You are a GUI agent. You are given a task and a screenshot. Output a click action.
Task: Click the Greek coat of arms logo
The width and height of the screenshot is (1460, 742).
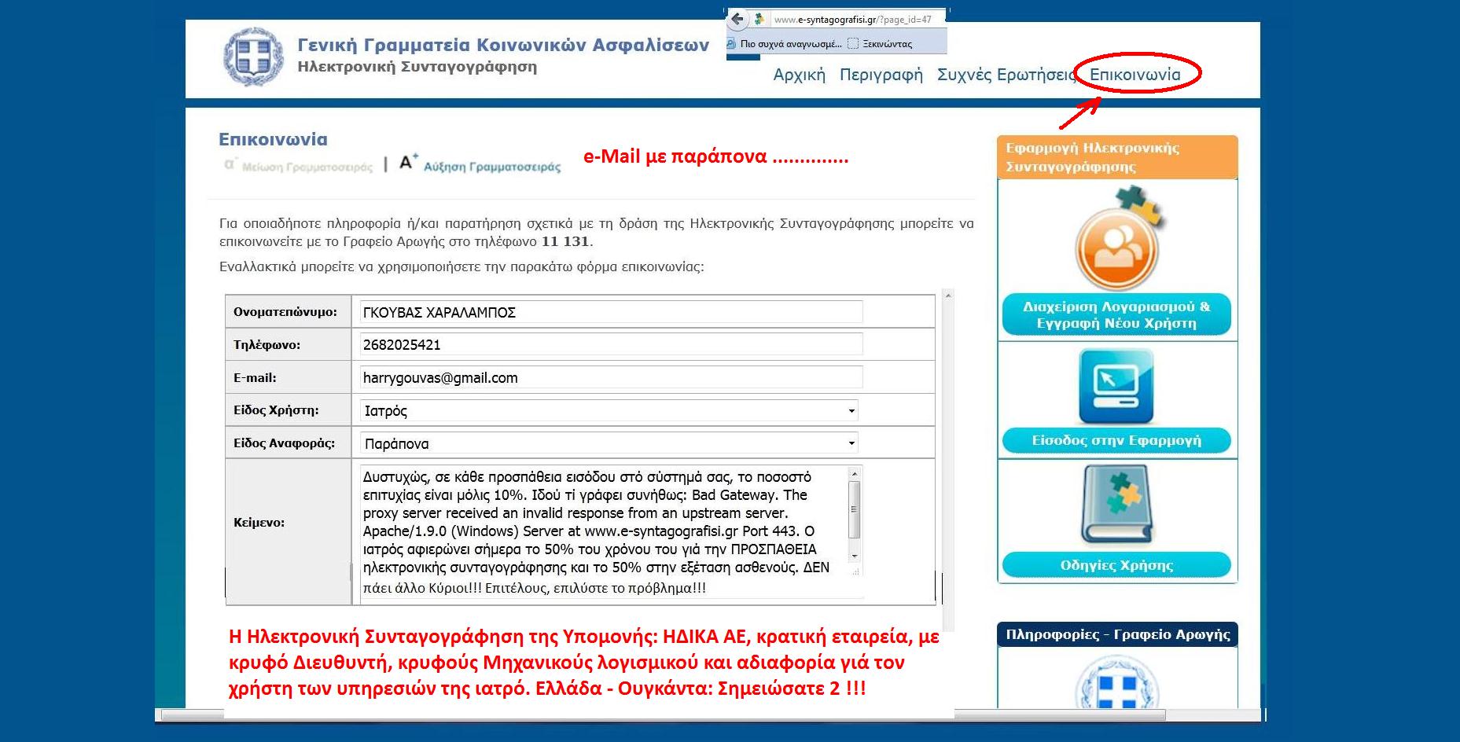tap(252, 57)
